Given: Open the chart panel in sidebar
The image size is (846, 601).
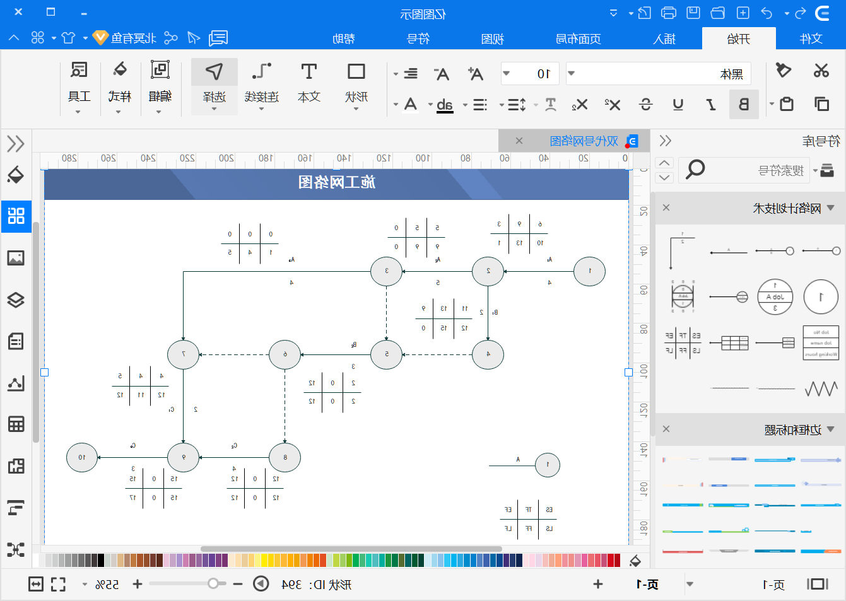Looking at the screenshot, I should coord(16,383).
